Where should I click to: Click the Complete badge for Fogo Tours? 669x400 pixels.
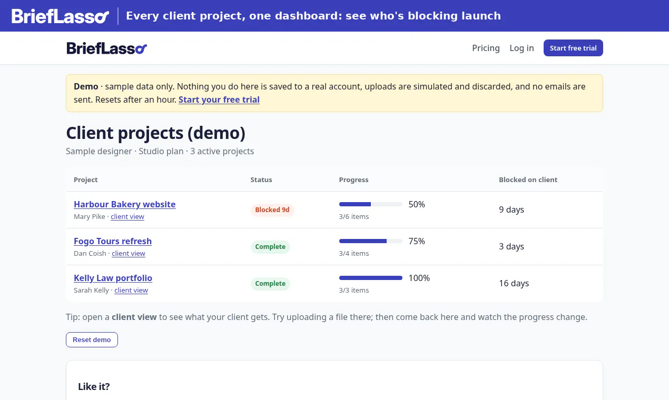pos(270,247)
